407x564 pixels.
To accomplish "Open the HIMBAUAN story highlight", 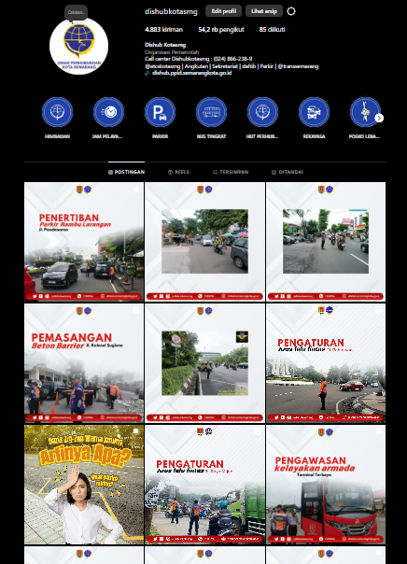I will 57,112.
